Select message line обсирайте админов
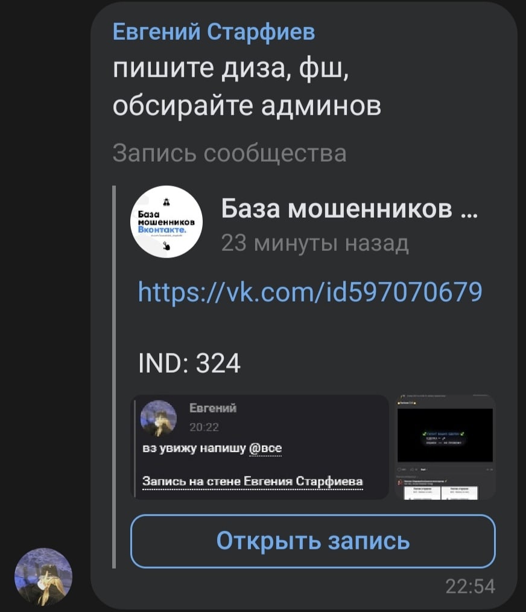 [x=247, y=106]
